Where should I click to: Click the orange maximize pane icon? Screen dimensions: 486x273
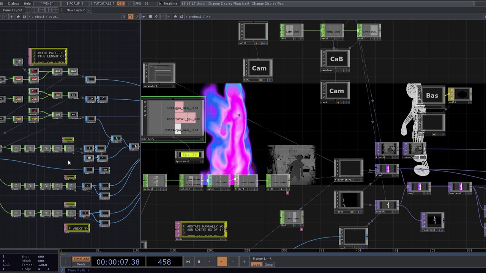(x=130, y=17)
